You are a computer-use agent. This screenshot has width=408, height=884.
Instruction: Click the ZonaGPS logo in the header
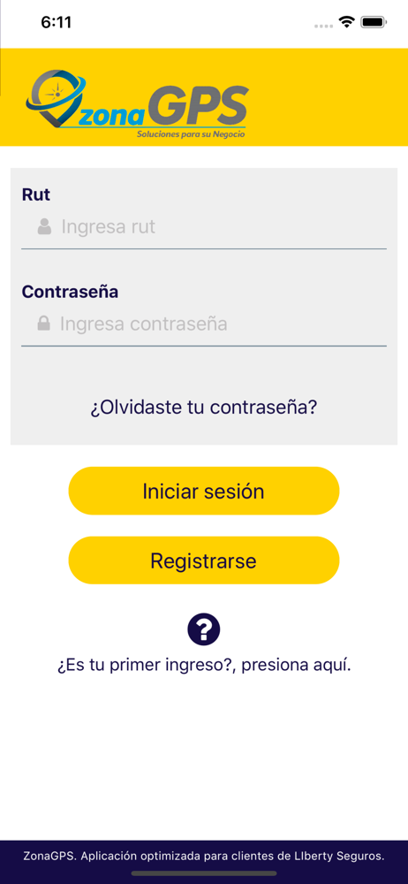pos(137,104)
